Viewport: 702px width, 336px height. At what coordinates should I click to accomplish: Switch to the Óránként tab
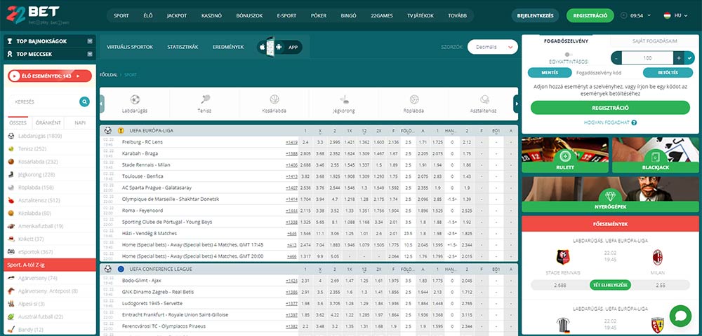click(x=47, y=122)
